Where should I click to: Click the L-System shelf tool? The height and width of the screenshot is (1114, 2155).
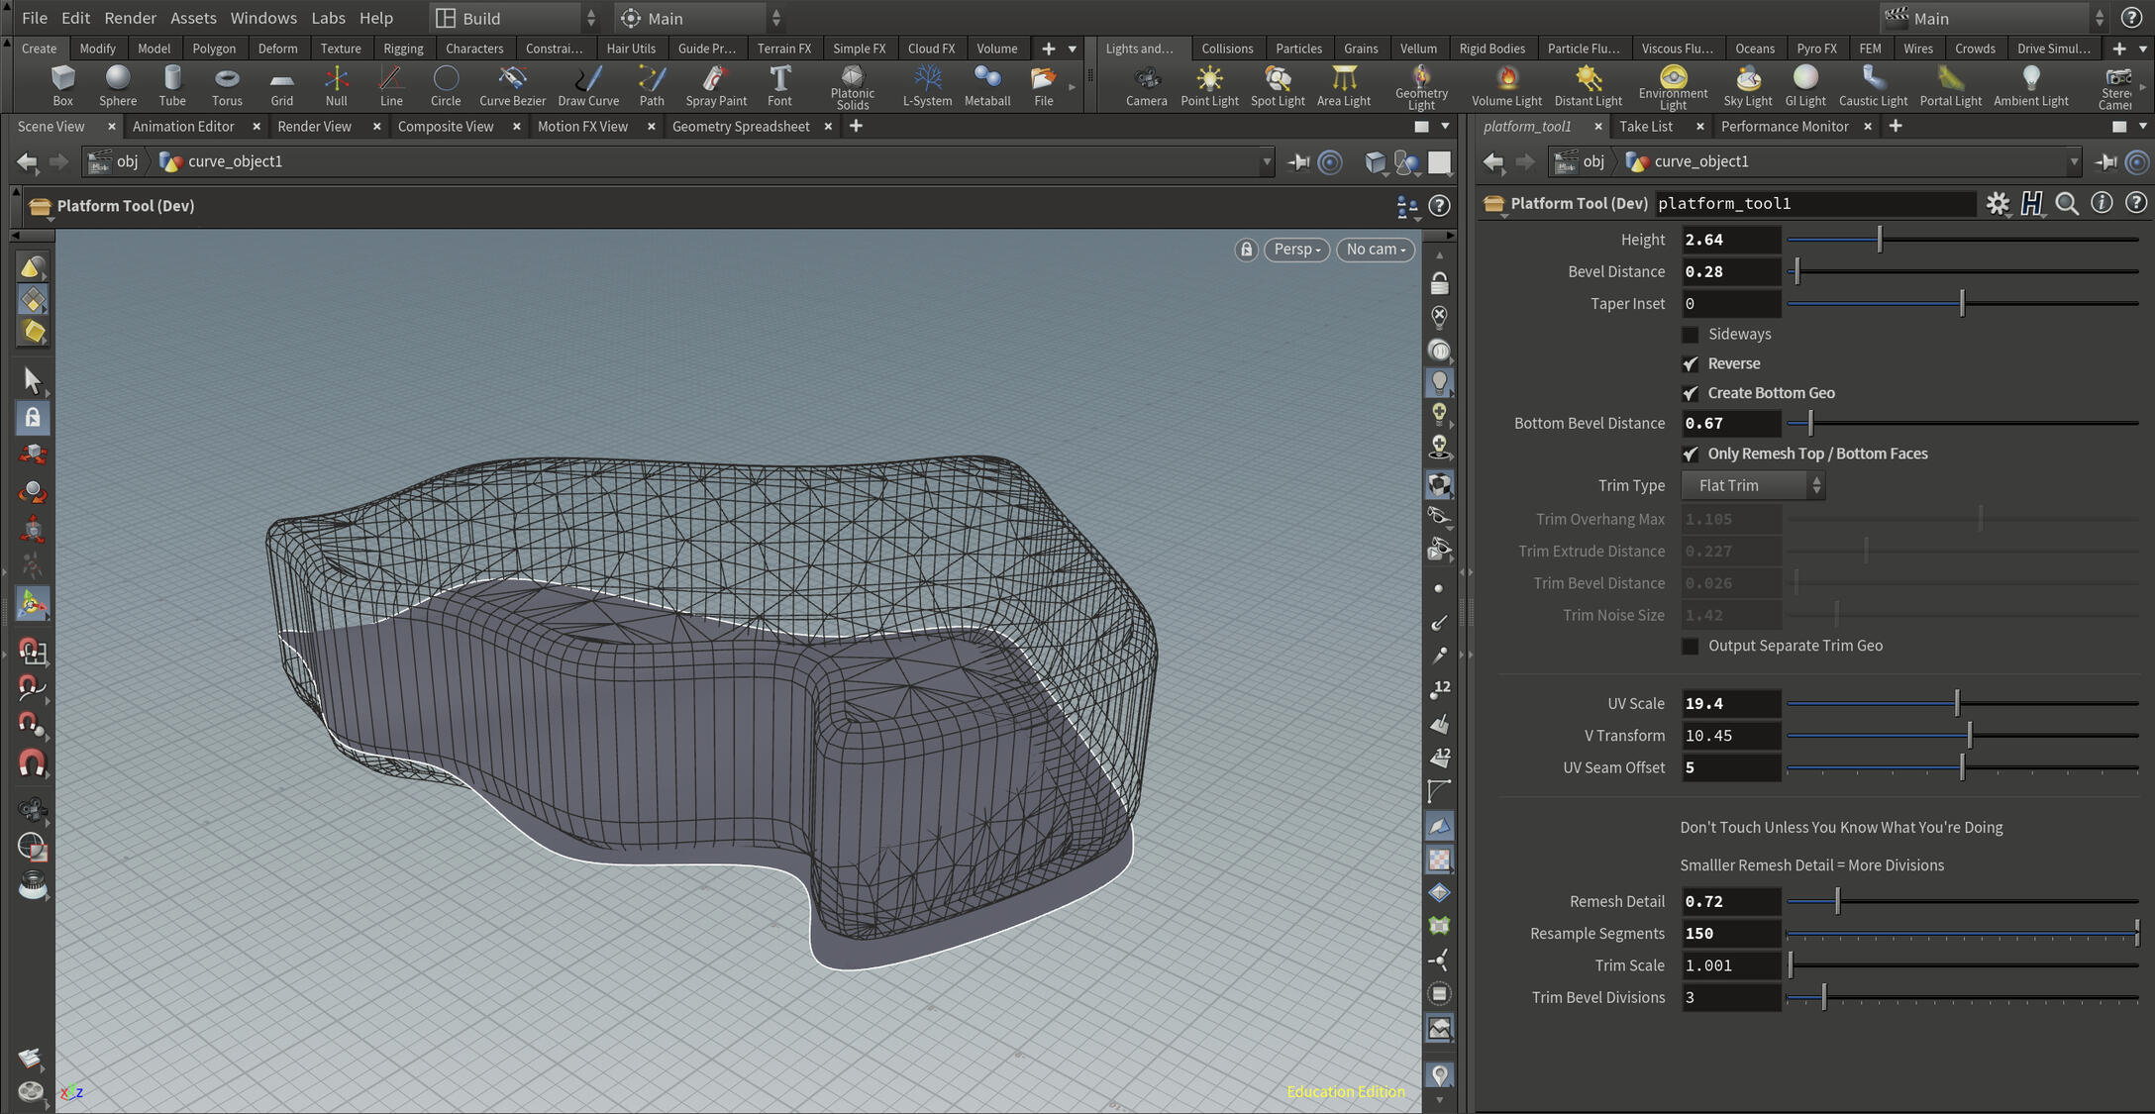pos(927,85)
